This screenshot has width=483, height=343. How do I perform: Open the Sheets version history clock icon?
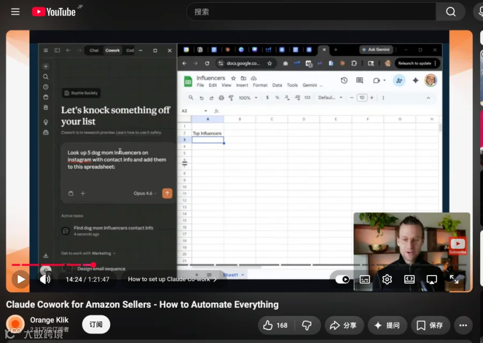(x=344, y=80)
